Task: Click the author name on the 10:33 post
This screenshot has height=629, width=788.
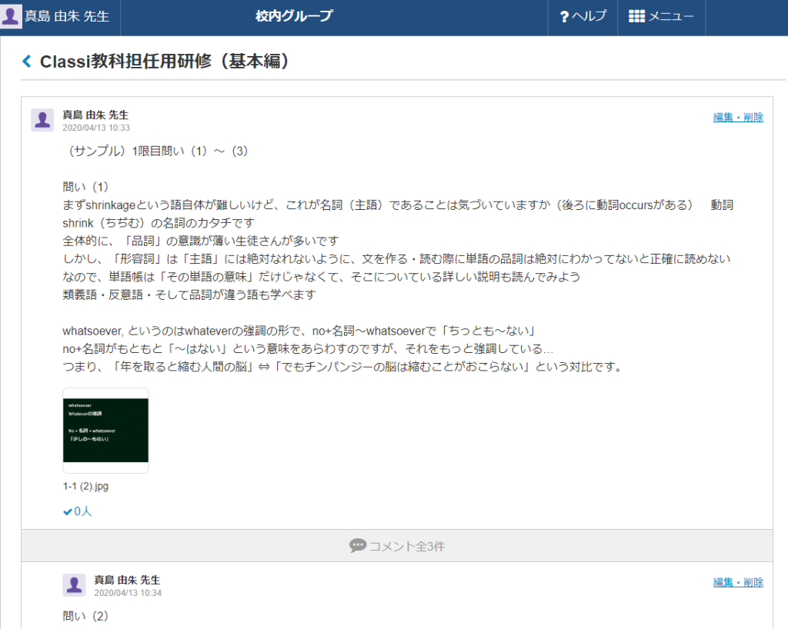Action: point(95,115)
